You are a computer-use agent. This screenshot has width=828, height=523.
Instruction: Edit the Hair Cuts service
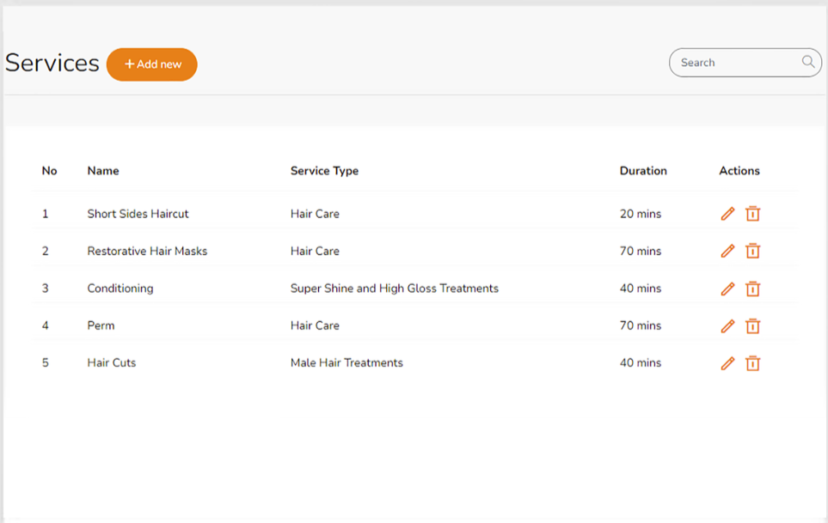[727, 363]
